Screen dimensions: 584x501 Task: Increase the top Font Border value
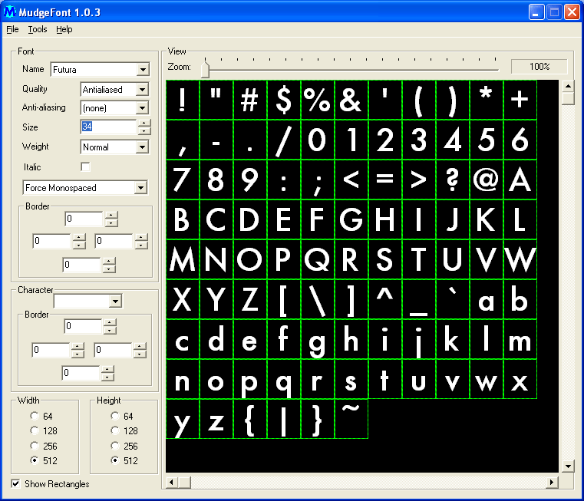coord(111,216)
